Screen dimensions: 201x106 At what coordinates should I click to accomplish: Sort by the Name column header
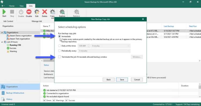[x=46, y=26]
